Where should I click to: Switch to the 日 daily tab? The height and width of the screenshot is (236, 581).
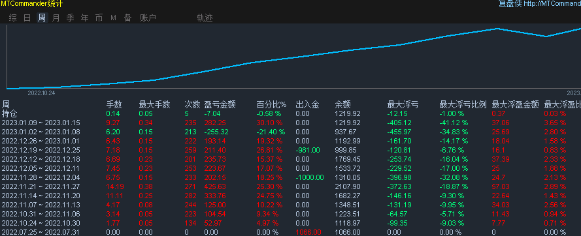tap(27, 18)
